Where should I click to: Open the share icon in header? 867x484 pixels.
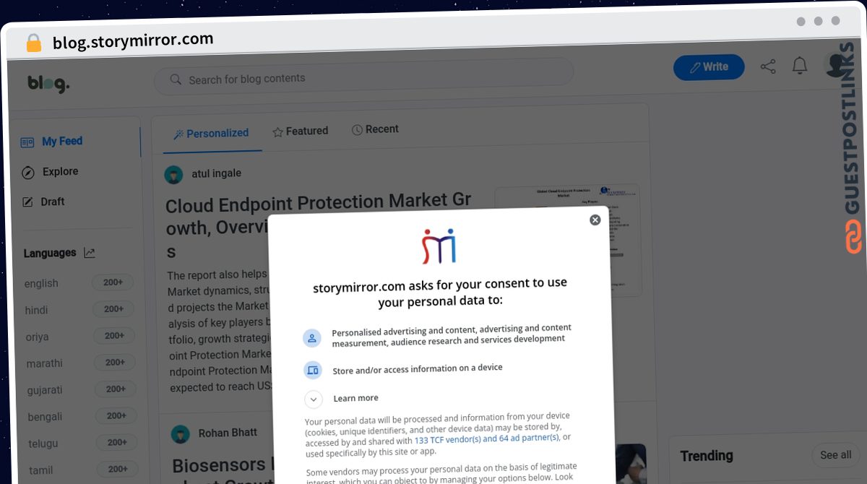[x=768, y=66]
